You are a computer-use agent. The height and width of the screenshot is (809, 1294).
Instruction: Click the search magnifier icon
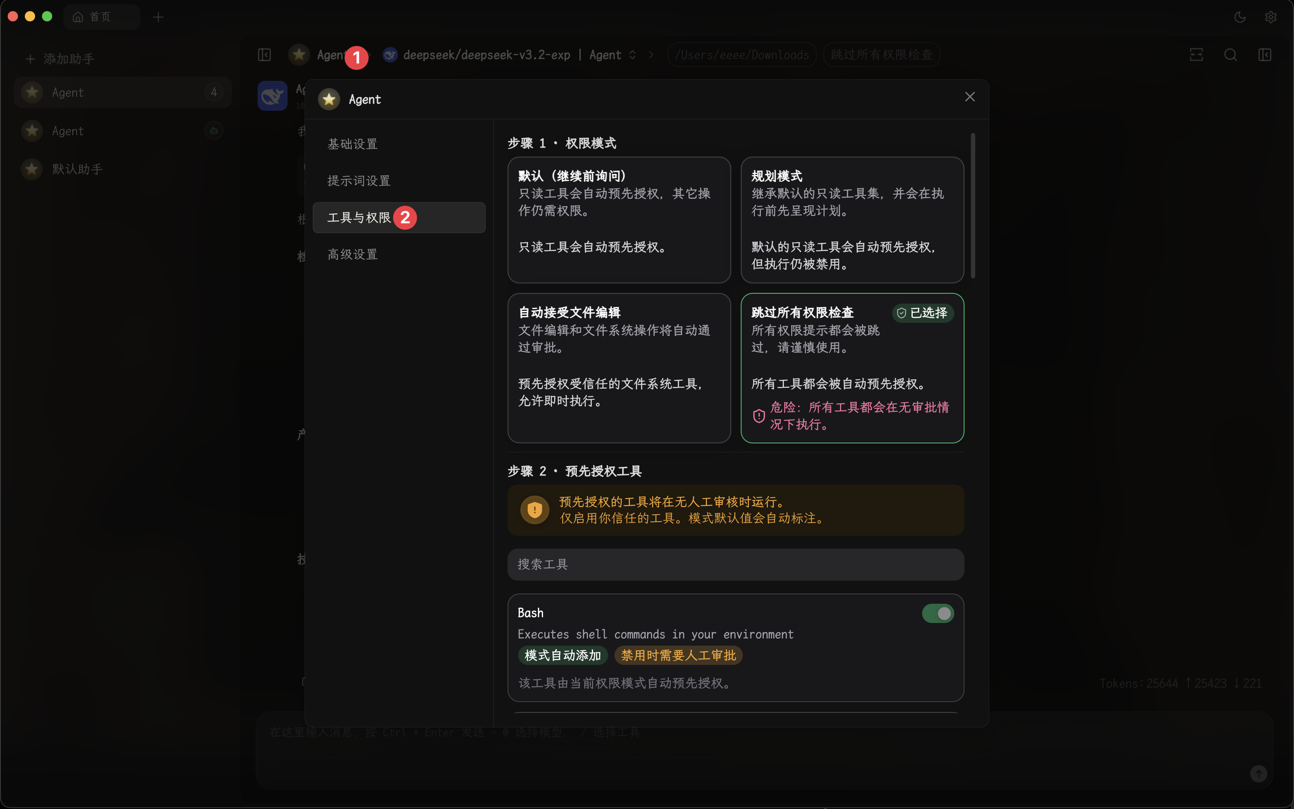[1230, 55]
